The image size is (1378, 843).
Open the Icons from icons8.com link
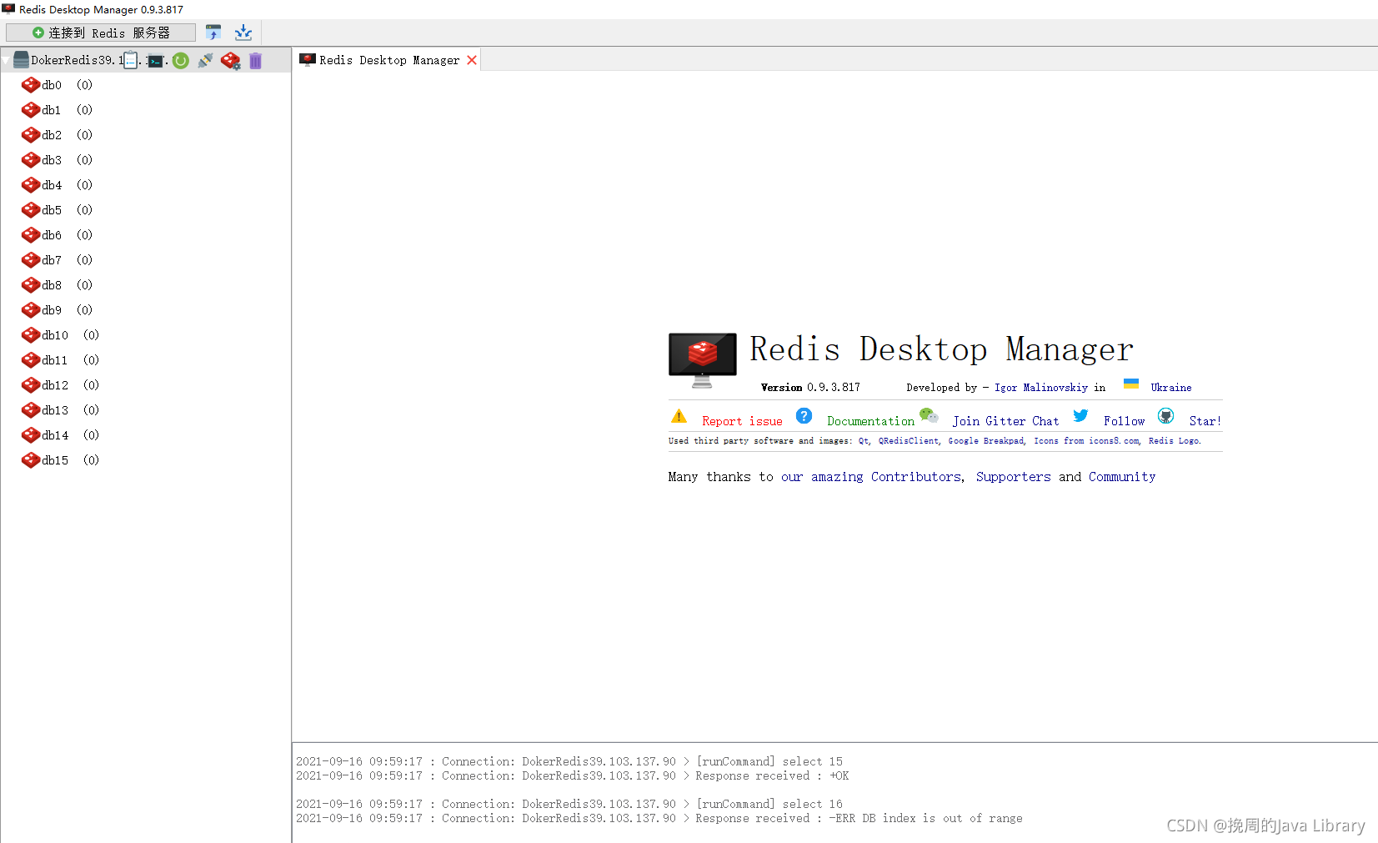pyautogui.click(x=1087, y=441)
